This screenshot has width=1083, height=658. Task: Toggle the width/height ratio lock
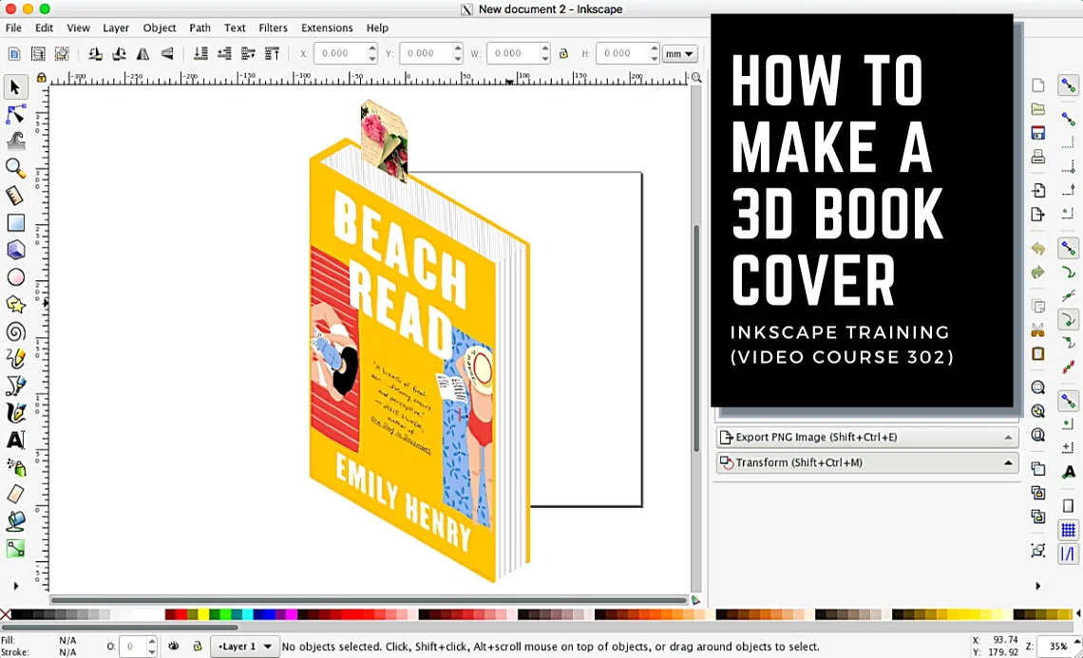tap(563, 54)
